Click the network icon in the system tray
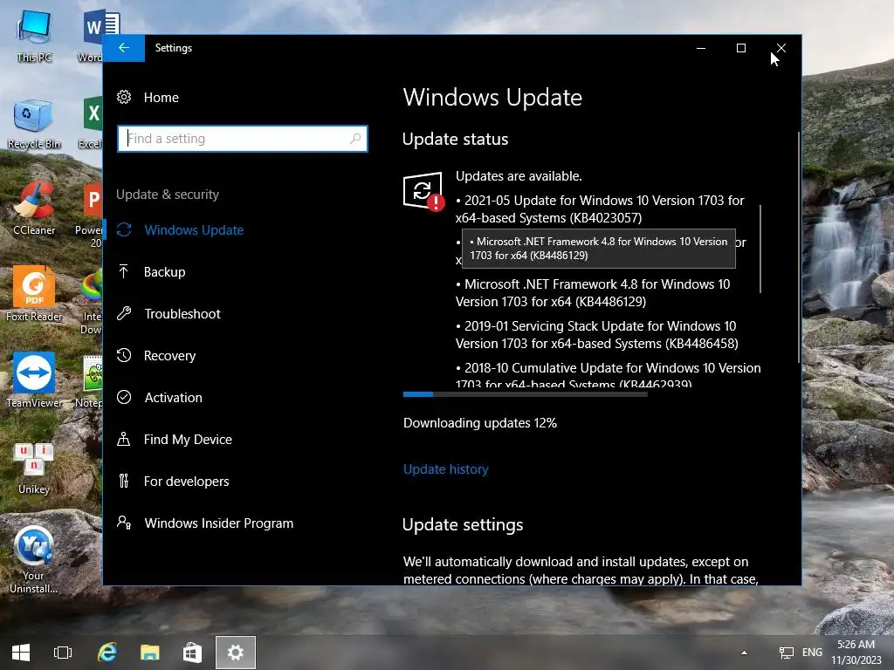The height and width of the screenshot is (670, 894). 787,653
